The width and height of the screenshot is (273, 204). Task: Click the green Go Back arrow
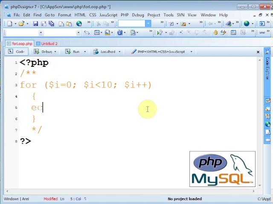click(x=210, y=24)
